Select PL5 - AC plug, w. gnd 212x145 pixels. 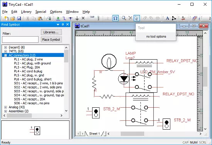[x=29, y=75]
